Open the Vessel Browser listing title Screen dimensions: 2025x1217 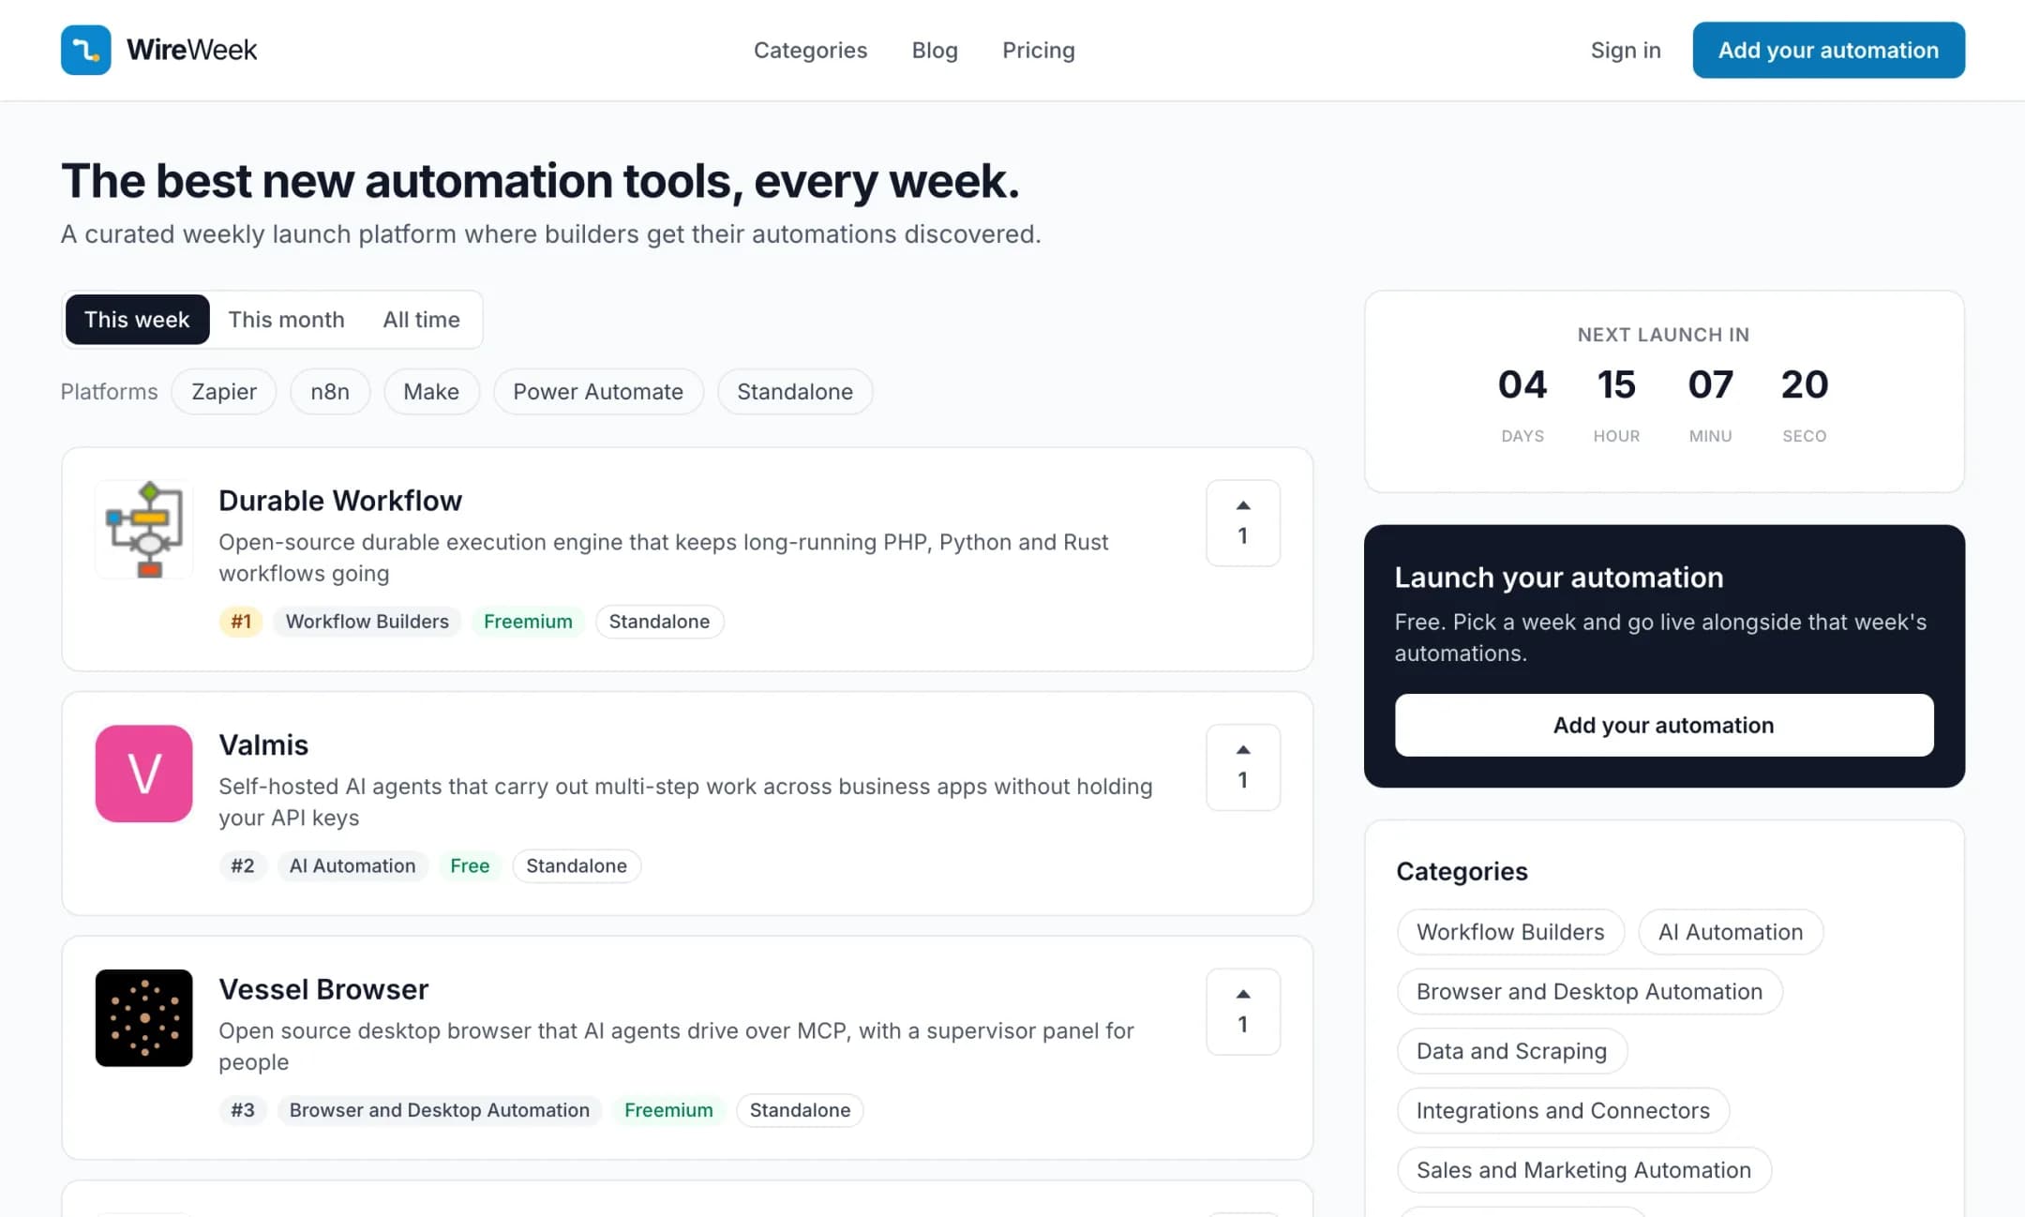tap(323, 989)
